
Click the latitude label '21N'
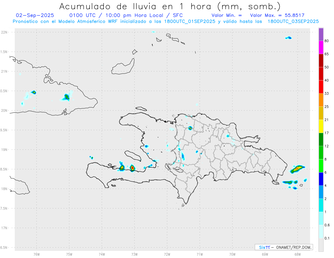pyautogui.click(x=4, y=71)
